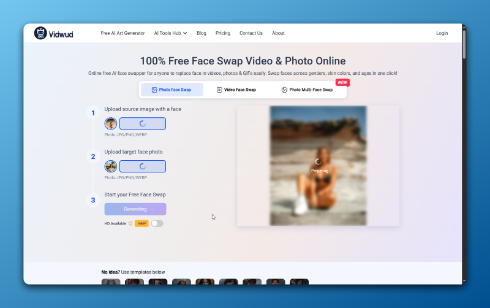
Task: Click the HD Available info icon
Action: pyautogui.click(x=130, y=223)
